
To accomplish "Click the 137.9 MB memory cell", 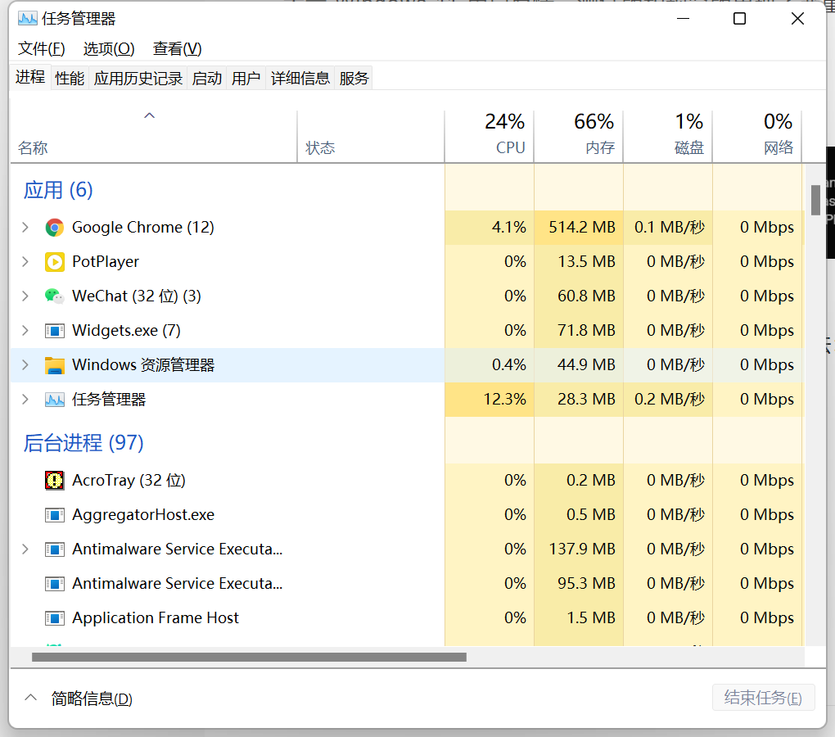I will click(x=579, y=549).
